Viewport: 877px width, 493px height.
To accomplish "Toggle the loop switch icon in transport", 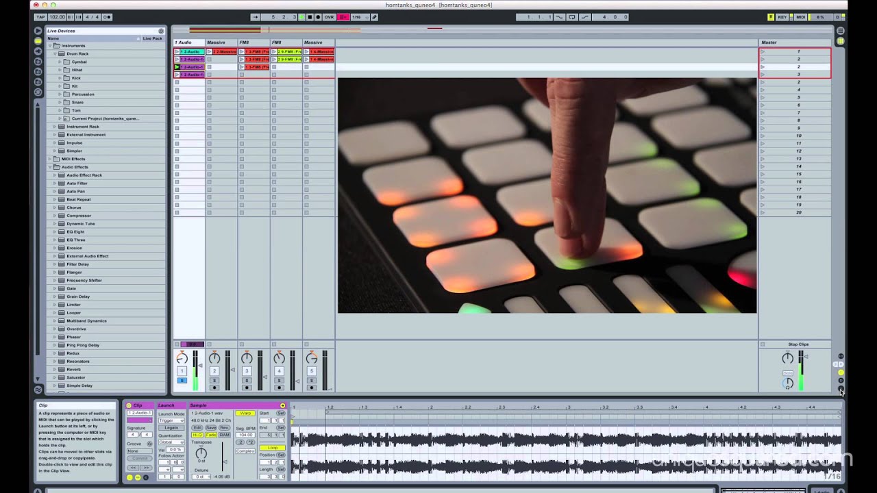I will pyautogui.click(x=572, y=17).
